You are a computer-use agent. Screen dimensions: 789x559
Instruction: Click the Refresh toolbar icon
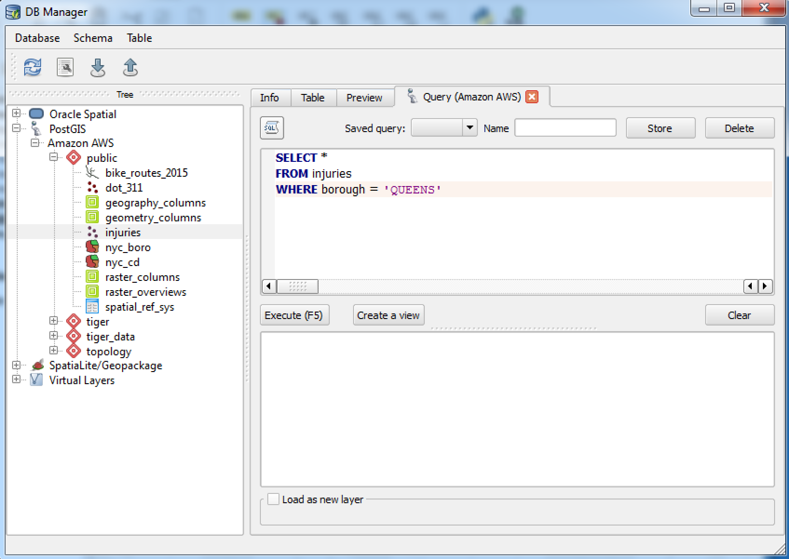point(32,67)
